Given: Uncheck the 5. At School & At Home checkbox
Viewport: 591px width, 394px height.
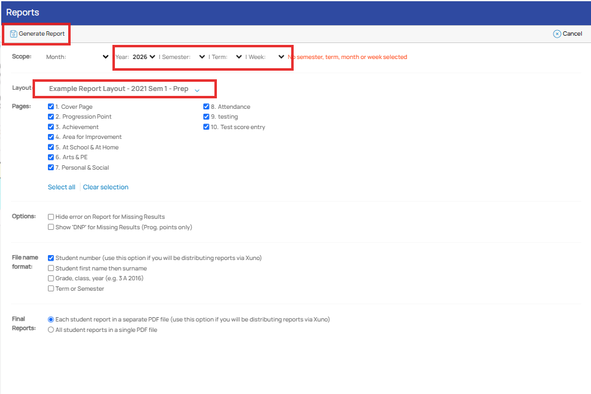Looking at the screenshot, I should (51, 147).
